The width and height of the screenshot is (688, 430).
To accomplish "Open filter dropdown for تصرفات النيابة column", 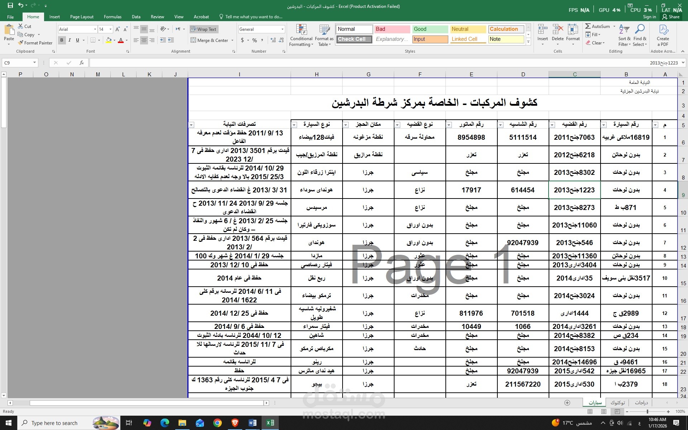I will (x=191, y=125).
